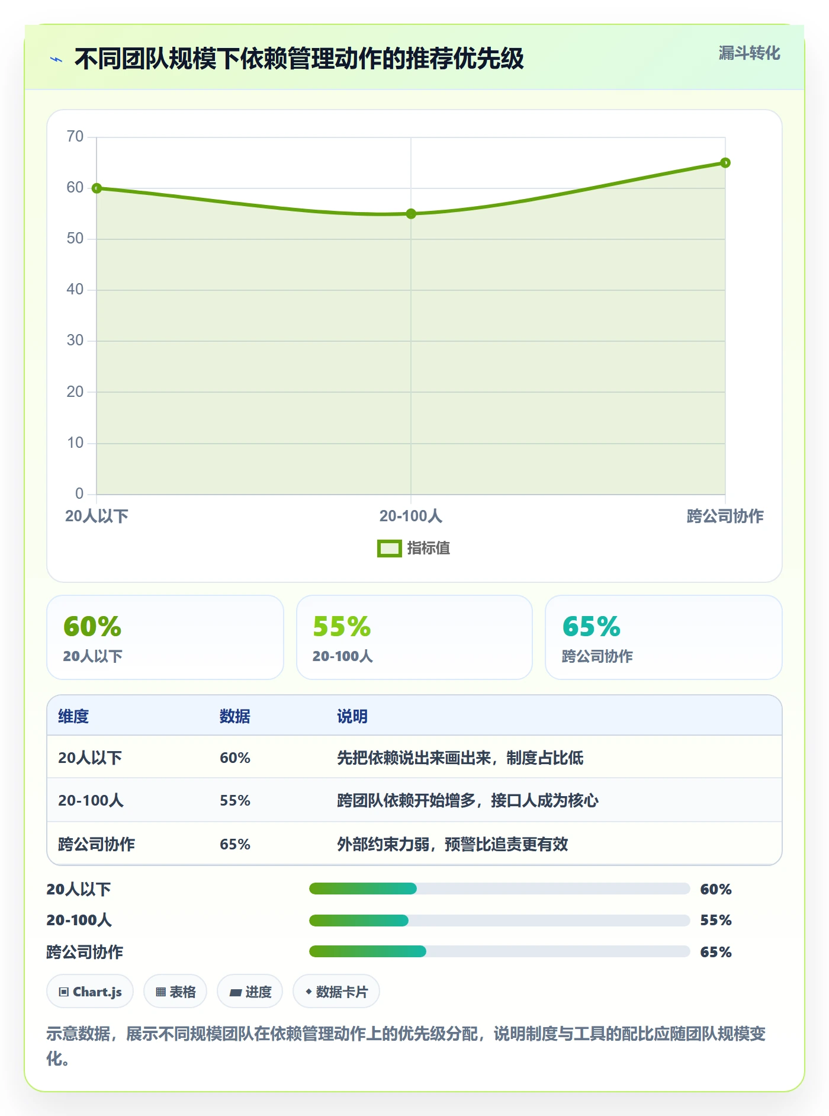Image resolution: width=829 pixels, height=1116 pixels.
Task: Click the x-axis label 跨公司协作
Action: [x=725, y=516]
